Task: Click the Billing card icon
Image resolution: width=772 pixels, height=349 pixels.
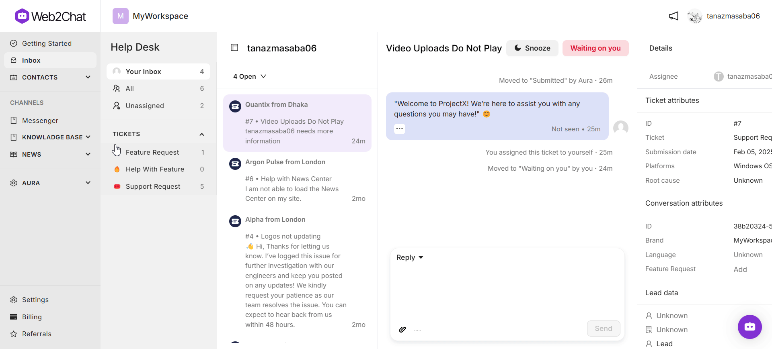Action: (x=14, y=317)
